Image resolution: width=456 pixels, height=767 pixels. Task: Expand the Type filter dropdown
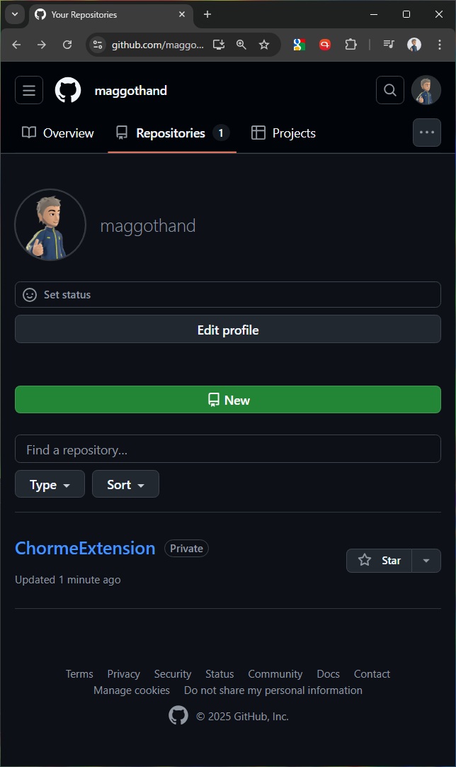point(50,484)
